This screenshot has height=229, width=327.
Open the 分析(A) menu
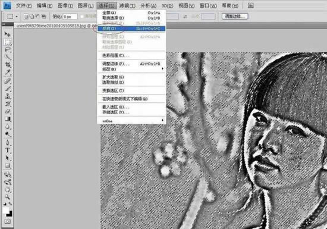tap(148, 5)
